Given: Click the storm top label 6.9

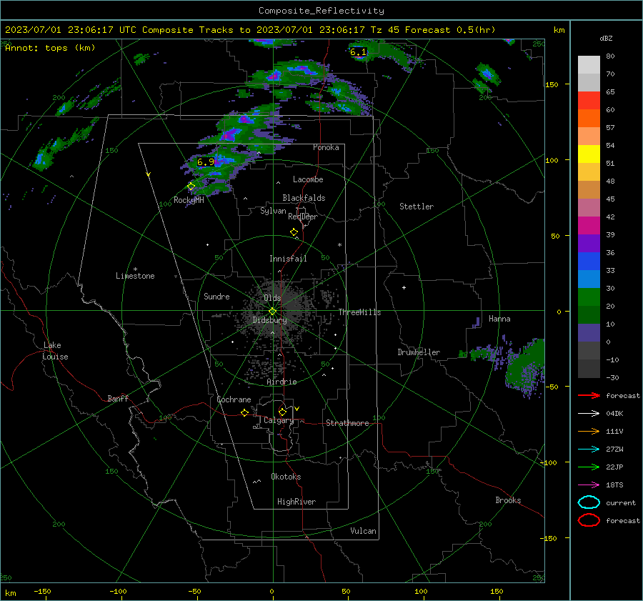Looking at the screenshot, I should click(206, 162).
